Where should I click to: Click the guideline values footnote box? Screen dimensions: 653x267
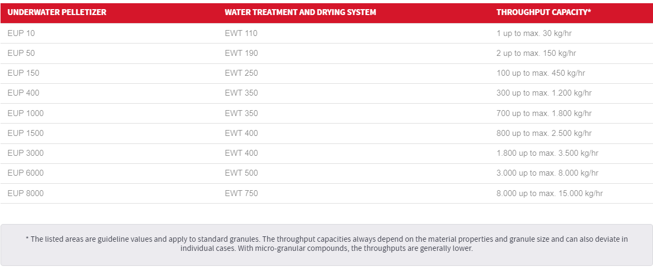(x=326, y=244)
